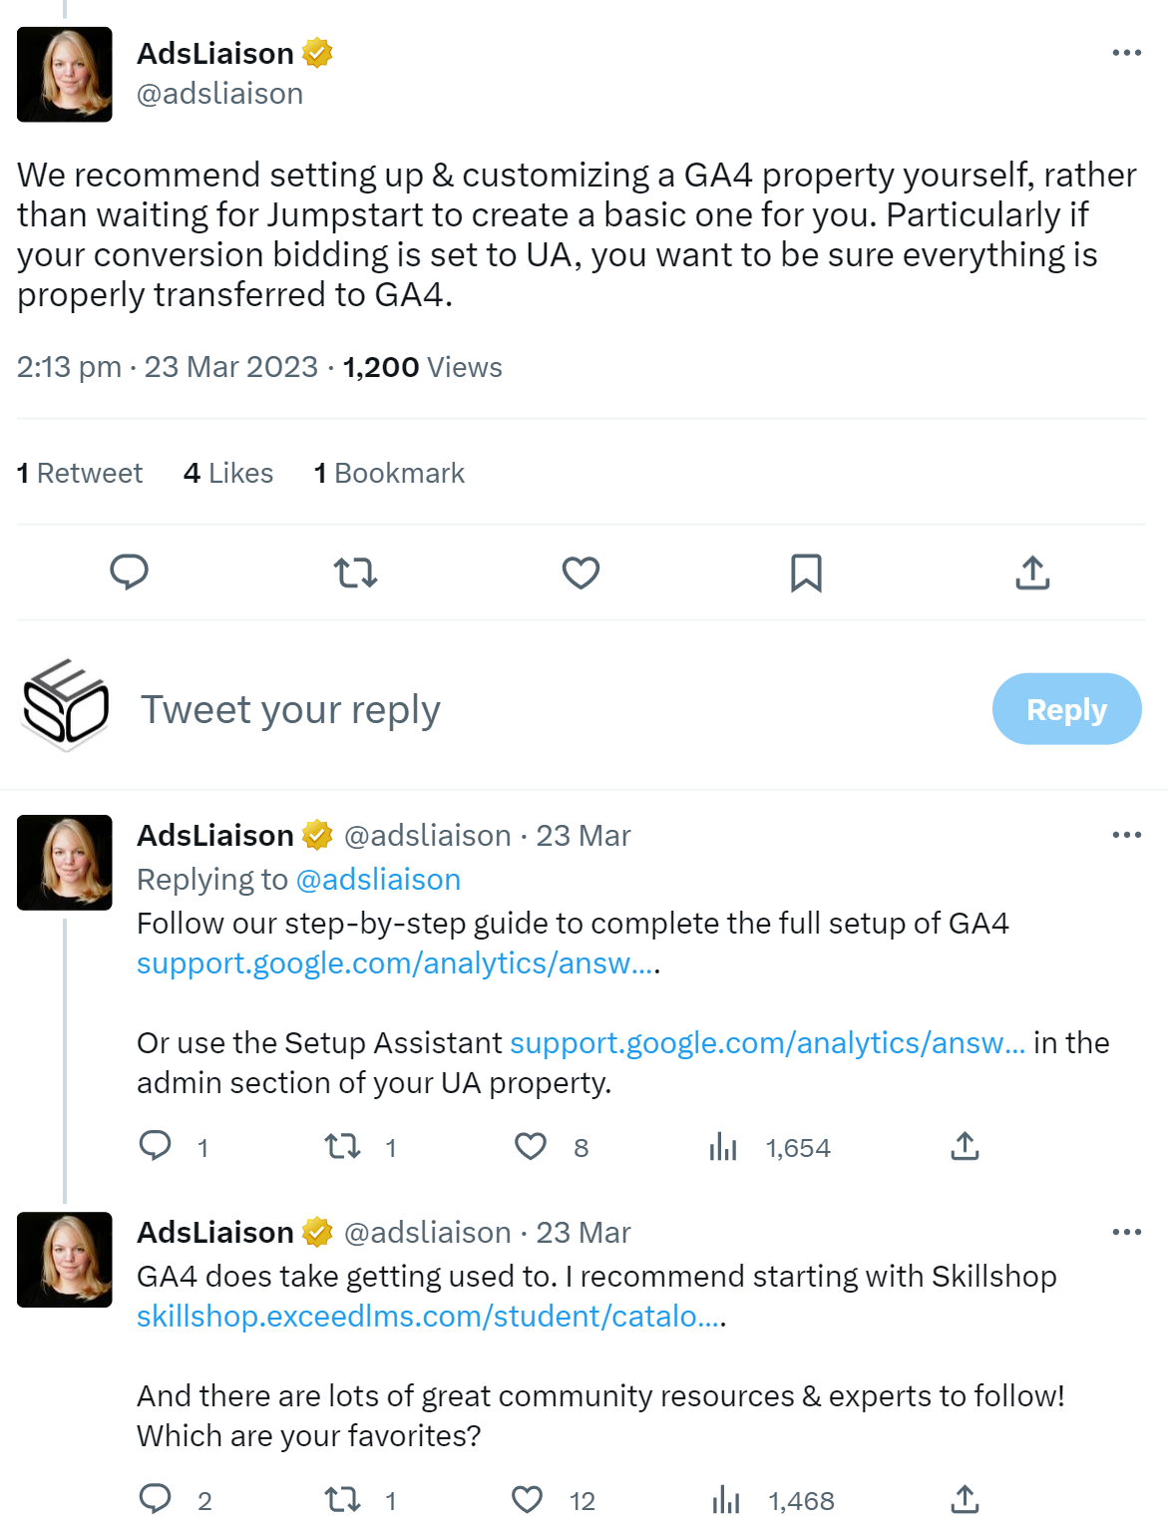Image resolution: width=1168 pixels, height=1534 pixels.
Task: Click the reply icon on the main tweet
Action: (x=129, y=573)
